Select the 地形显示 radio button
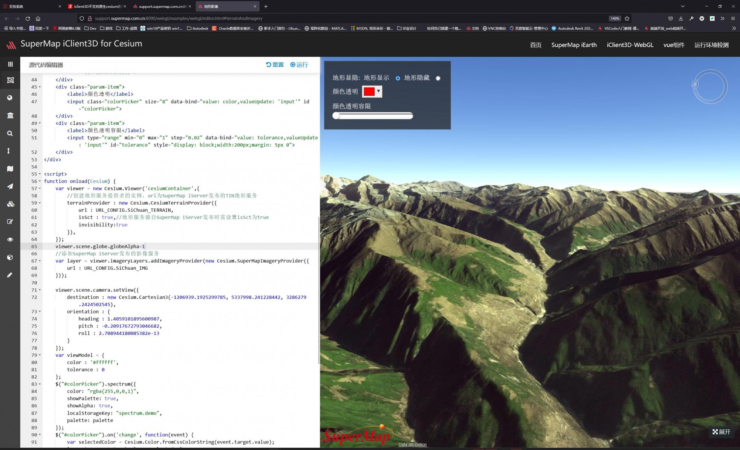 (x=398, y=78)
